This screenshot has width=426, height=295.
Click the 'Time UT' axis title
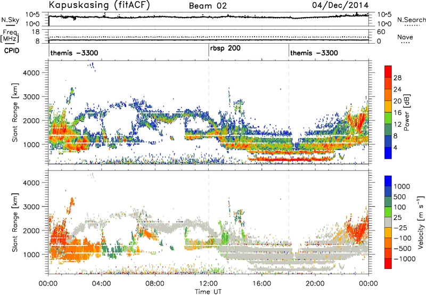(208, 291)
